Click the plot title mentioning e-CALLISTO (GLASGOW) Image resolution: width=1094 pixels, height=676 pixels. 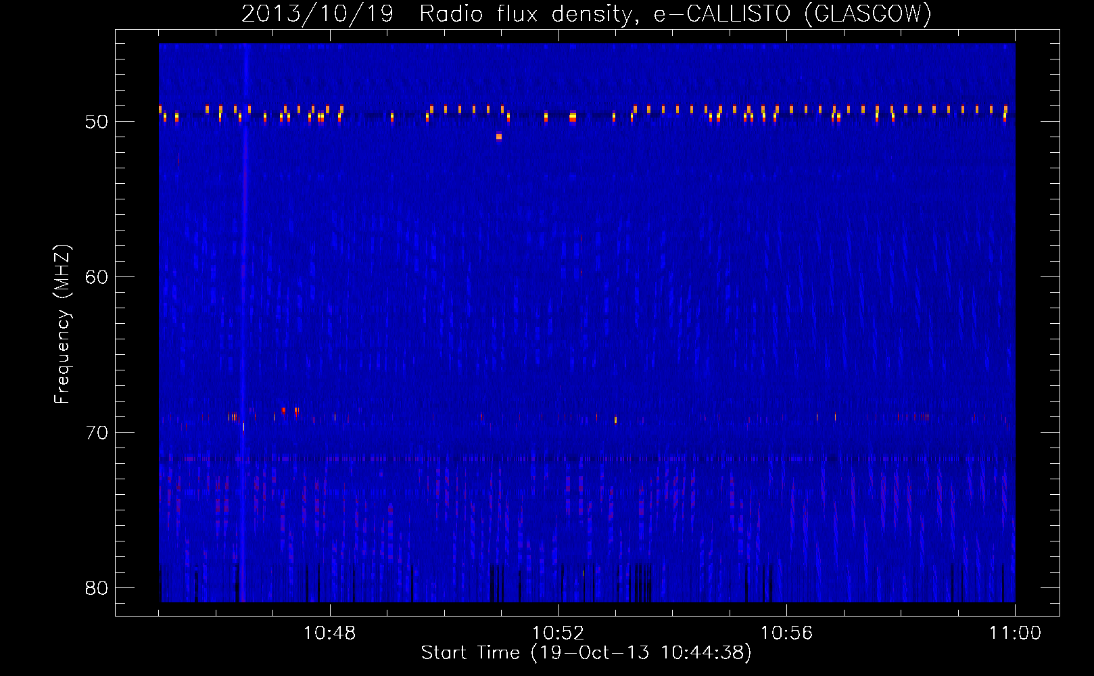point(587,14)
